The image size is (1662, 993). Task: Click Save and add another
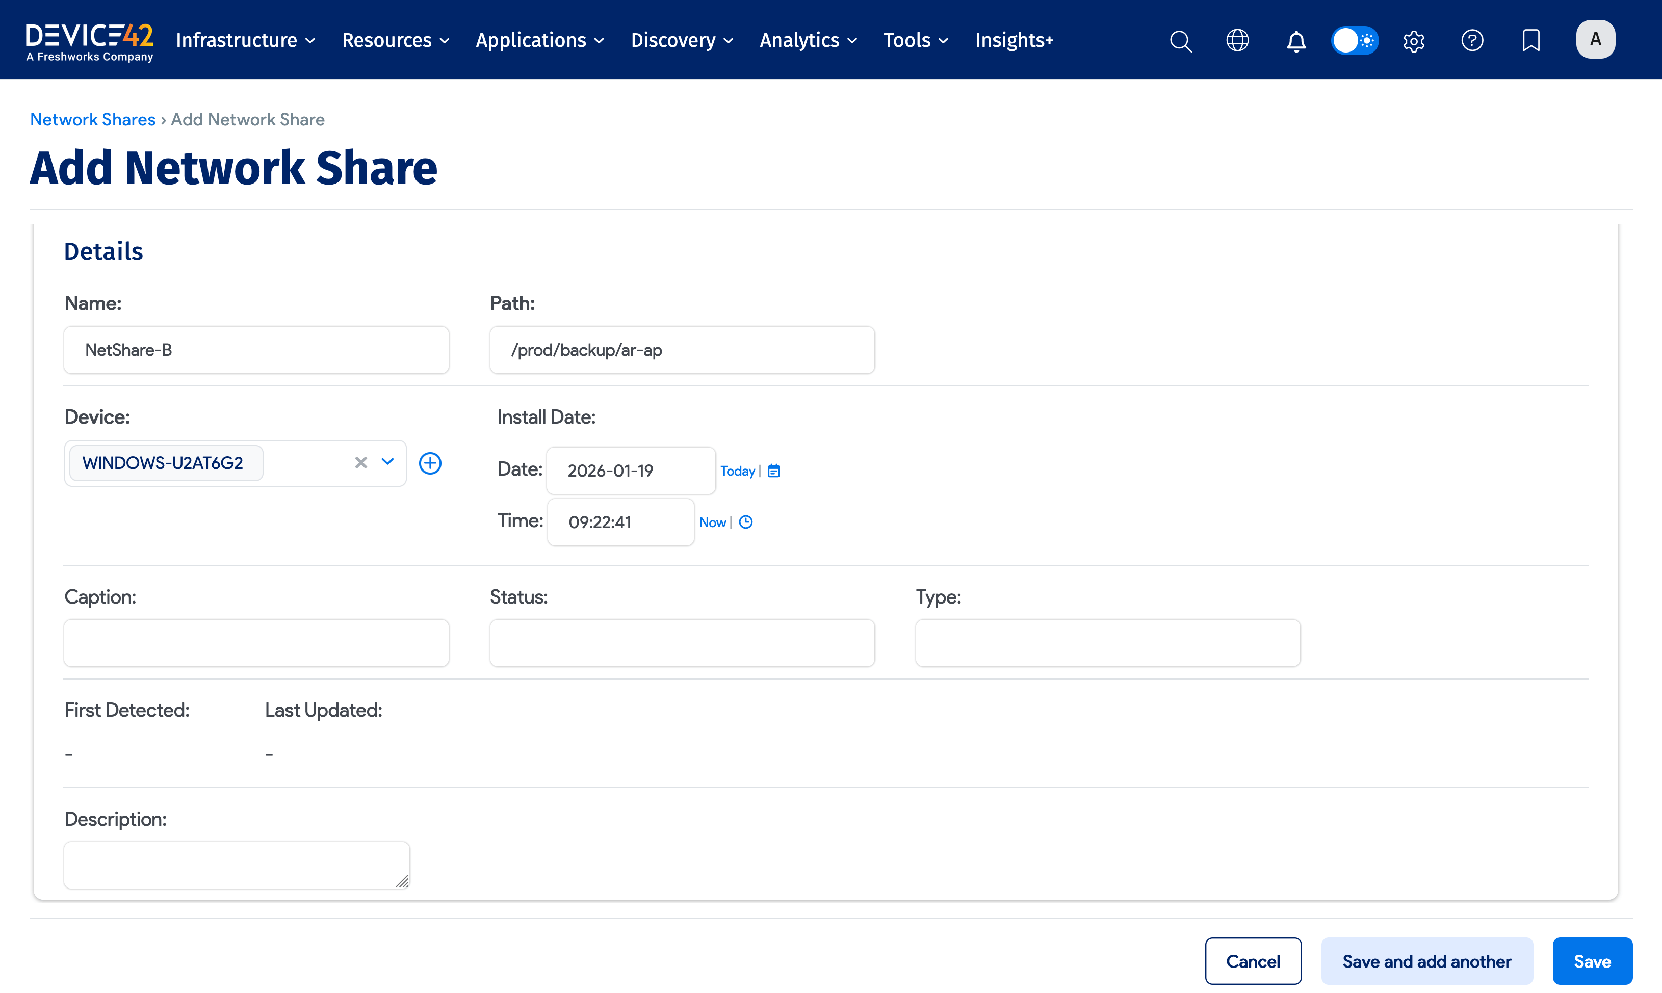coord(1426,961)
